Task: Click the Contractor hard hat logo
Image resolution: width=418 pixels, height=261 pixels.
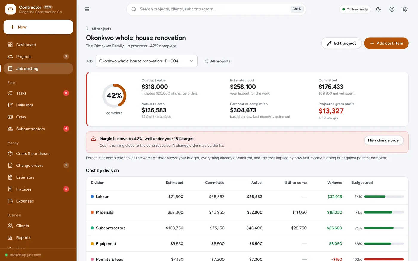Action: 10,9
